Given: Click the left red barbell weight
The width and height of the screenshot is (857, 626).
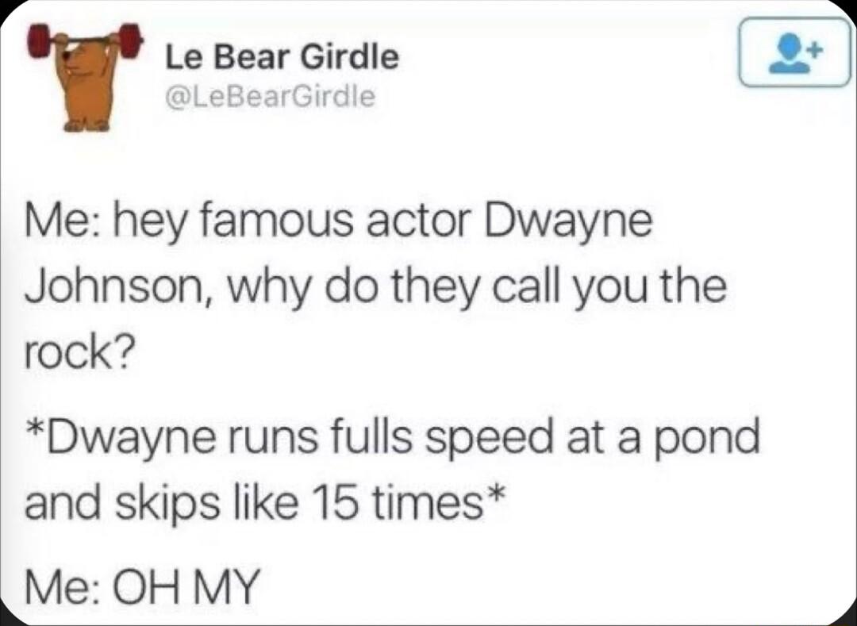Looking at the screenshot, I should [40, 40].
